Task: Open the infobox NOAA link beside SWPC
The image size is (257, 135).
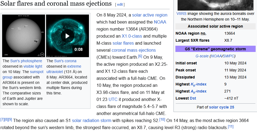Action: tap(216, 56)
